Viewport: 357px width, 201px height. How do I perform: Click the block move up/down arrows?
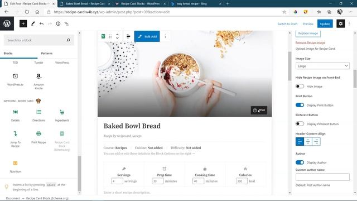click(x=117, y=36)
